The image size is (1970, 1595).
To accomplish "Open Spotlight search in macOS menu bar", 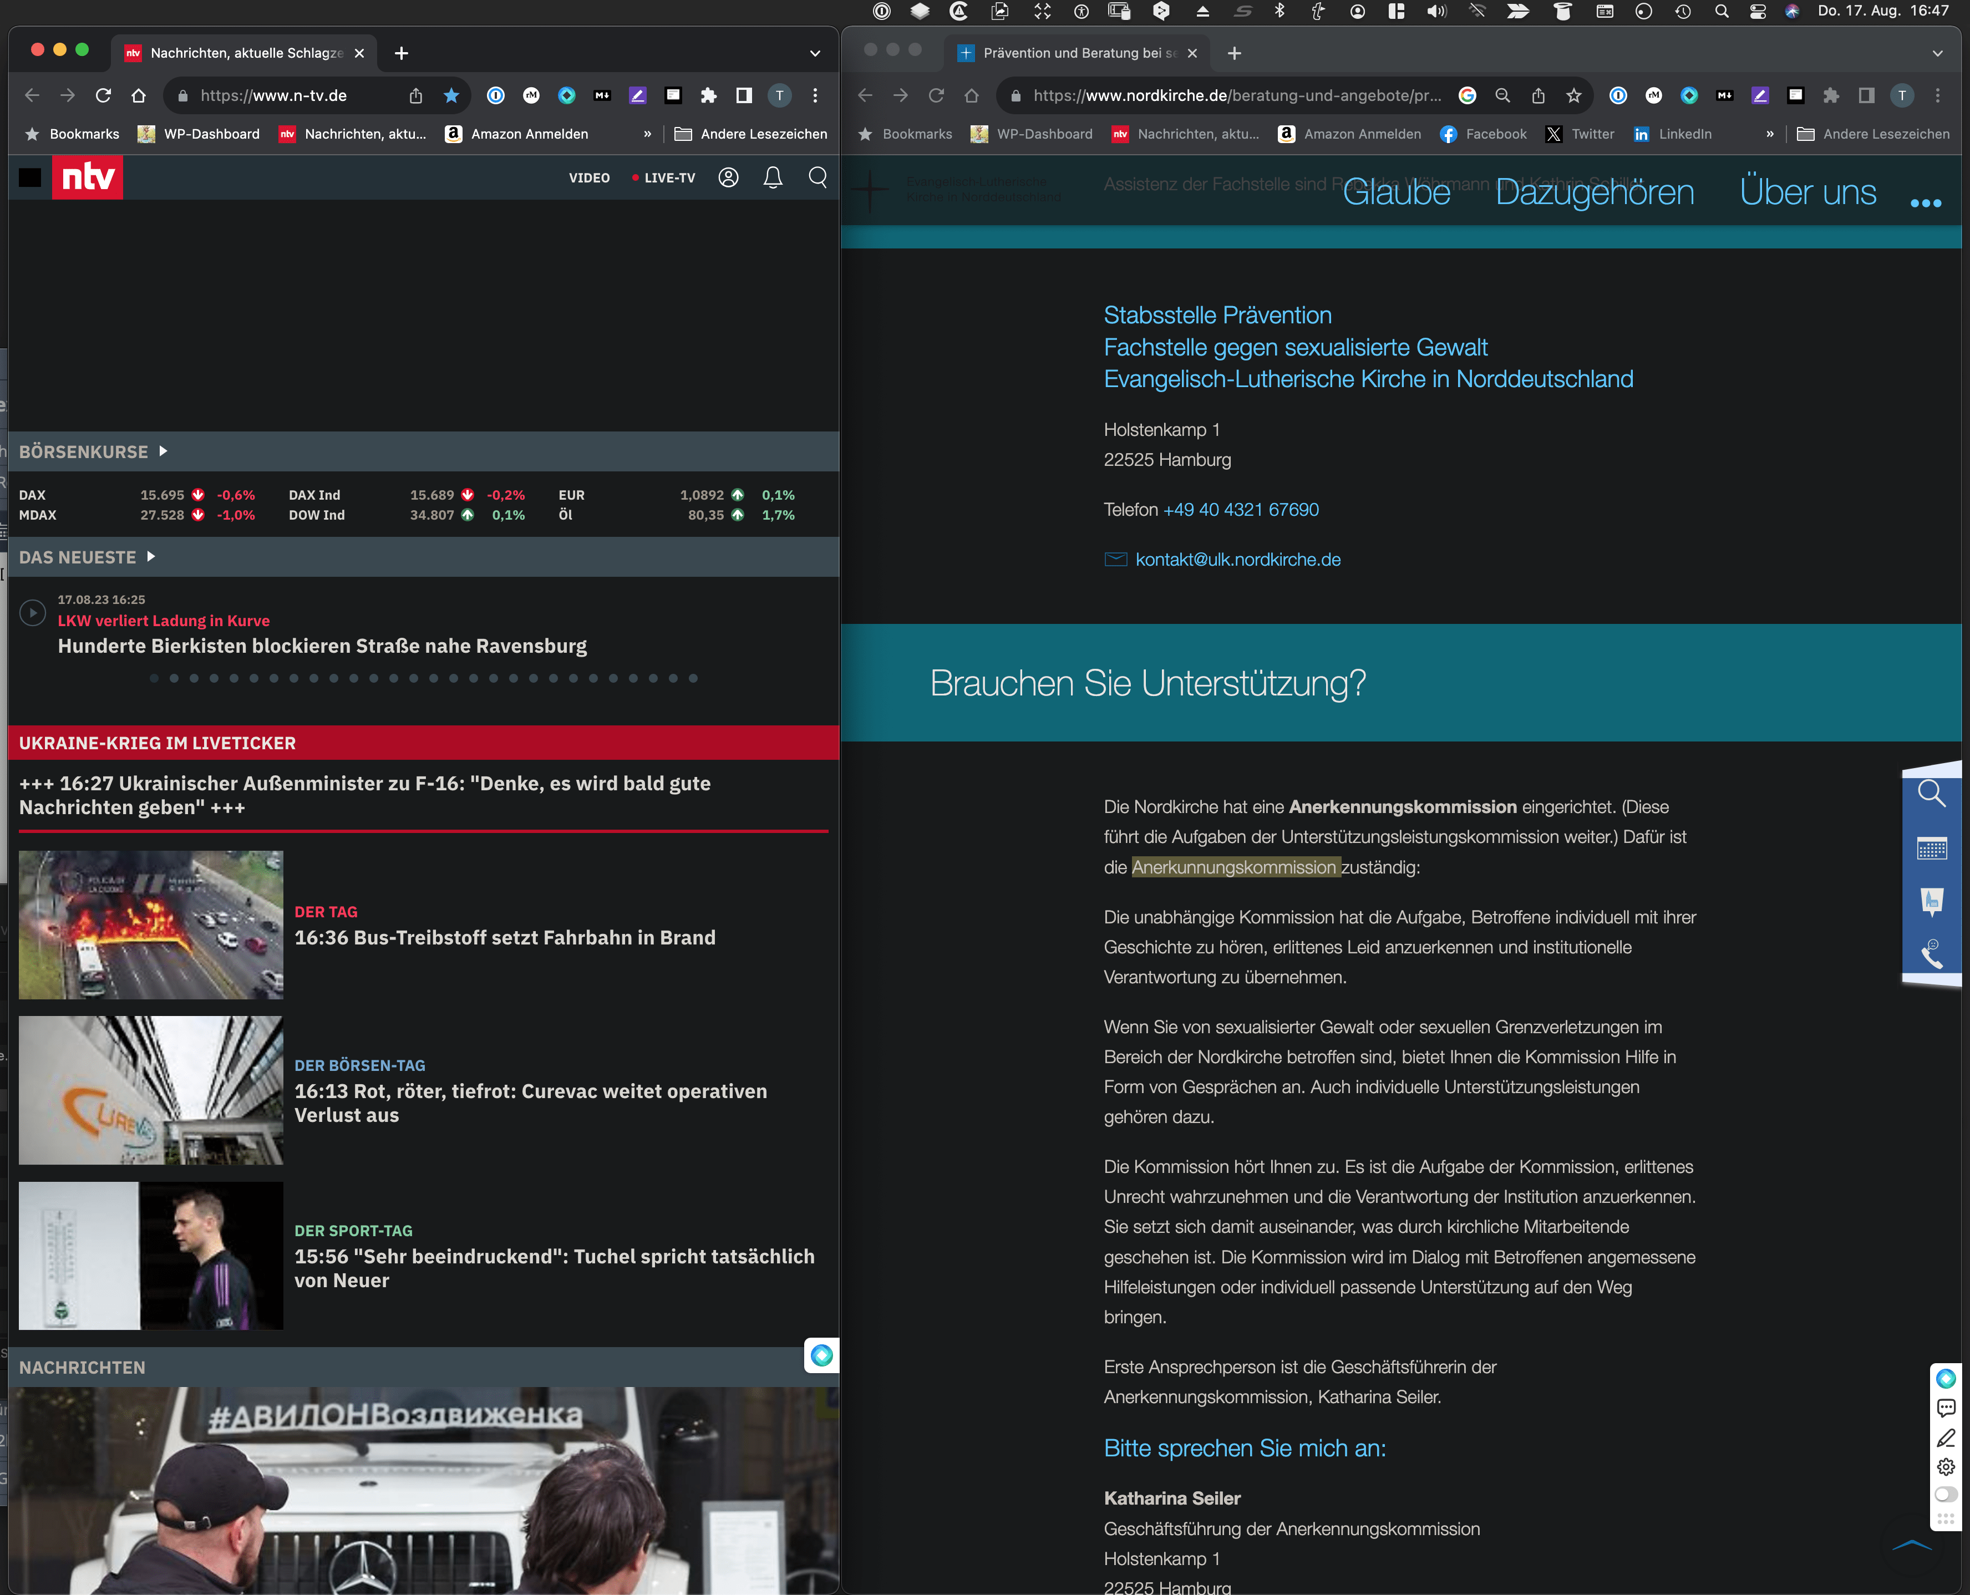I will pyautogui.click(x=1722, y=11).
